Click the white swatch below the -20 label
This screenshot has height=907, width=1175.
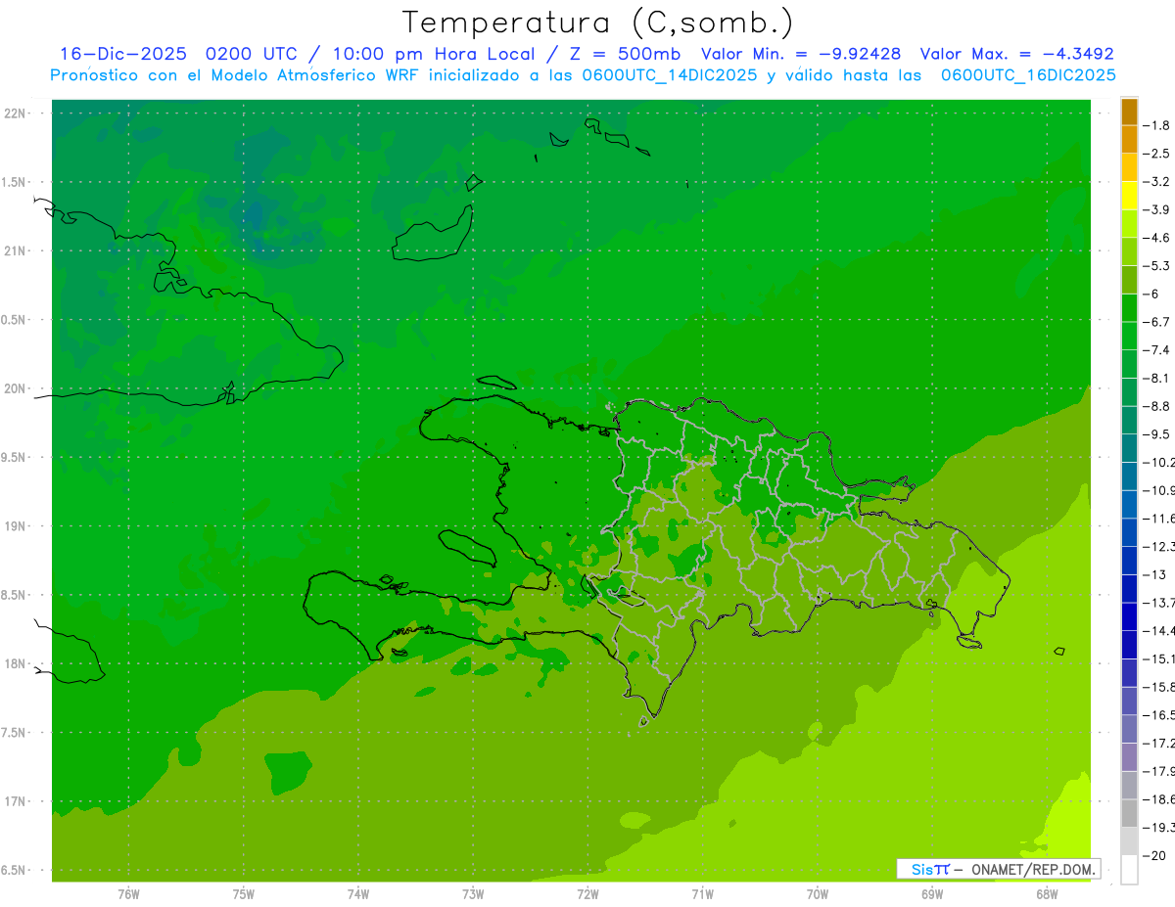pyautogui.click(x=1129, y=870)
